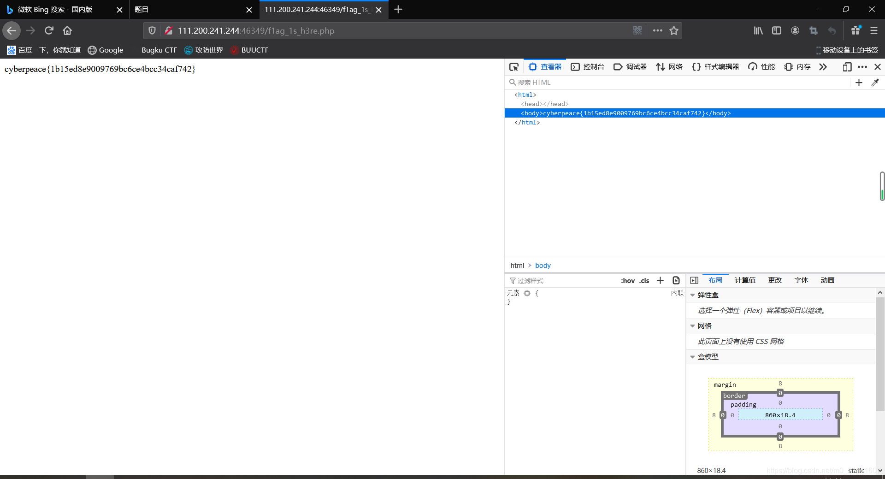Open the Bugku CTF bookmark

[x=159, y=50]
